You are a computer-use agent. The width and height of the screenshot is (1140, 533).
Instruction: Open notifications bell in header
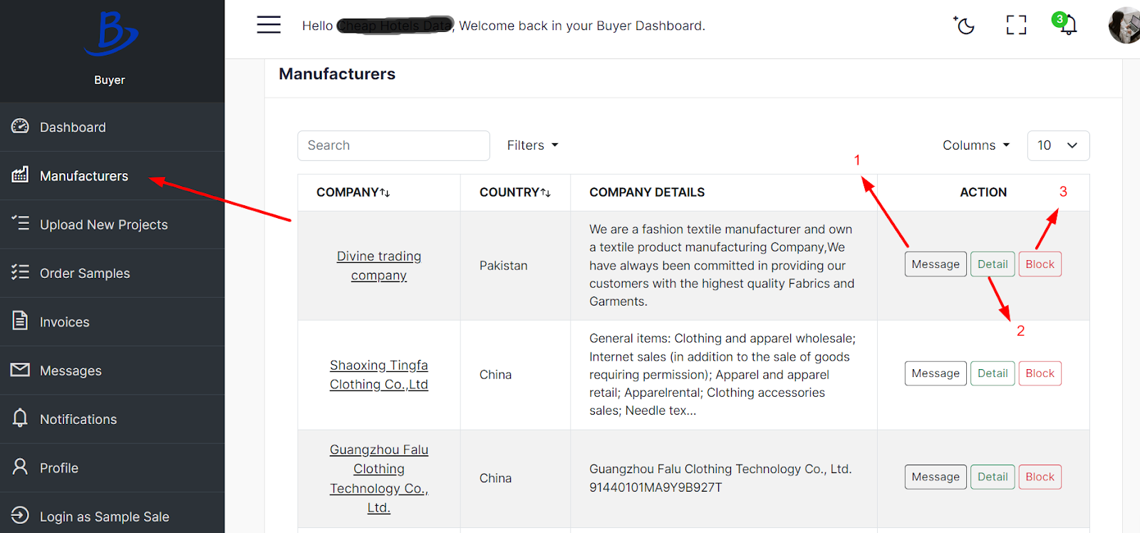point(1067,26)
